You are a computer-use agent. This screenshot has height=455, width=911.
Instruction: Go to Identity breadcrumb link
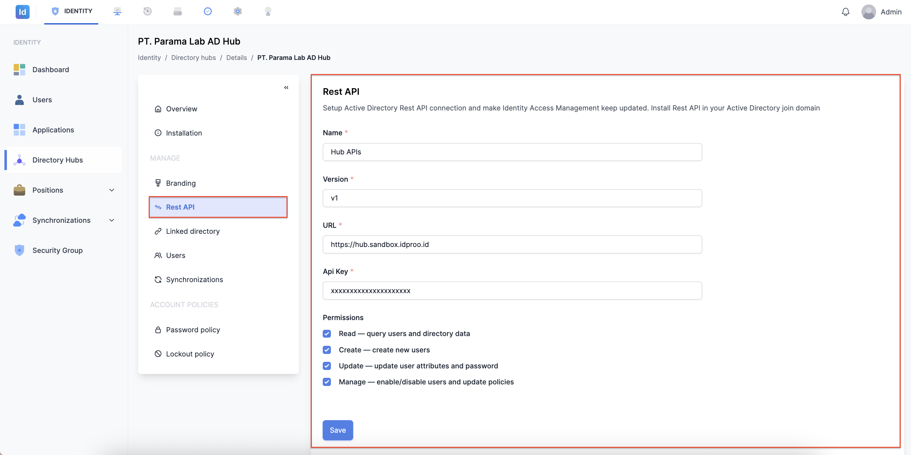tap(149, 58)
